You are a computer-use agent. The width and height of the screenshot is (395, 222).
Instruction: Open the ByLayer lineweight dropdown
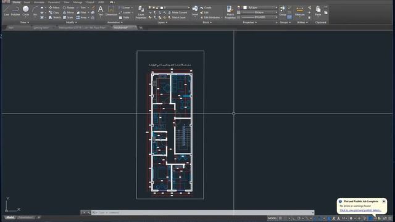point(259,12)
